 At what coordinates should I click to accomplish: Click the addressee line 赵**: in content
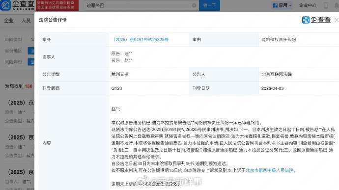[x=115, y=109]
